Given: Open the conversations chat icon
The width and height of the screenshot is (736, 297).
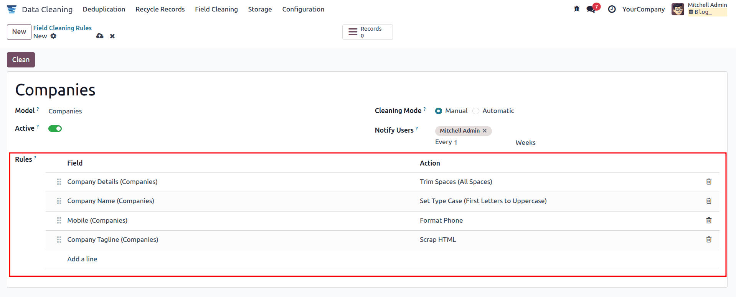Looking at the screenshot, I should (x=591, y=9).
